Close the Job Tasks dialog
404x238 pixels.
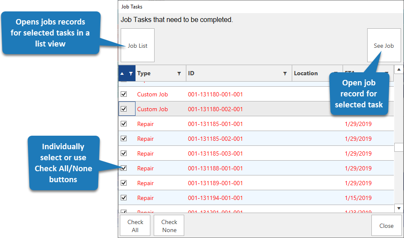386,226
